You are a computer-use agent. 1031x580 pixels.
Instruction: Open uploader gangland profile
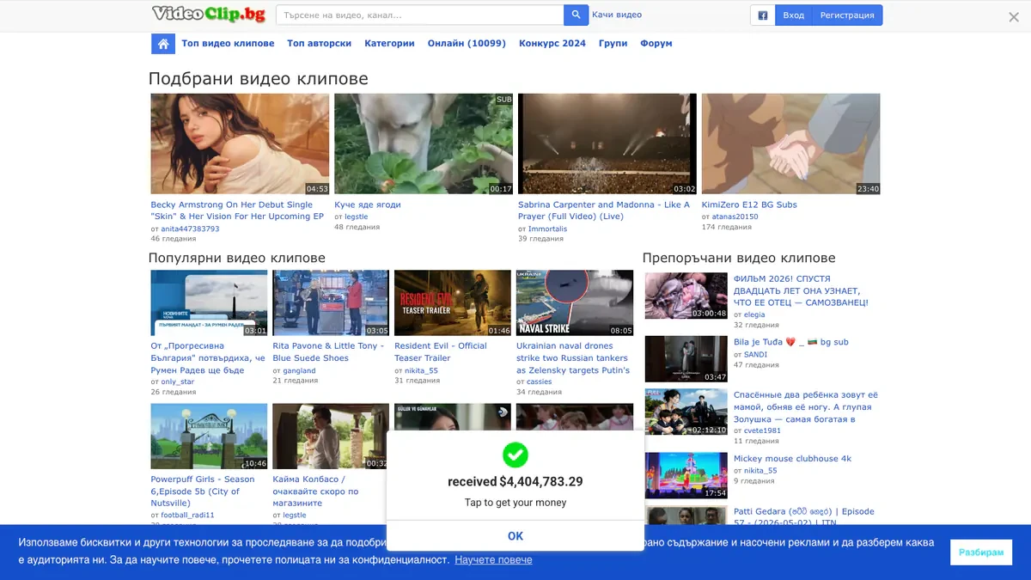tap(300, 370)
